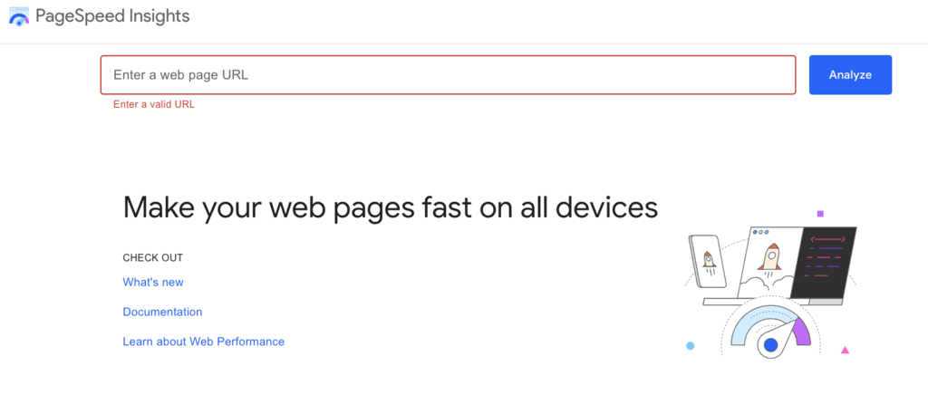The height and width of the screenshot is (395, 928).
Task: Click the 'Make your web pages fast' heading
Action: click(x=390, y=207)
